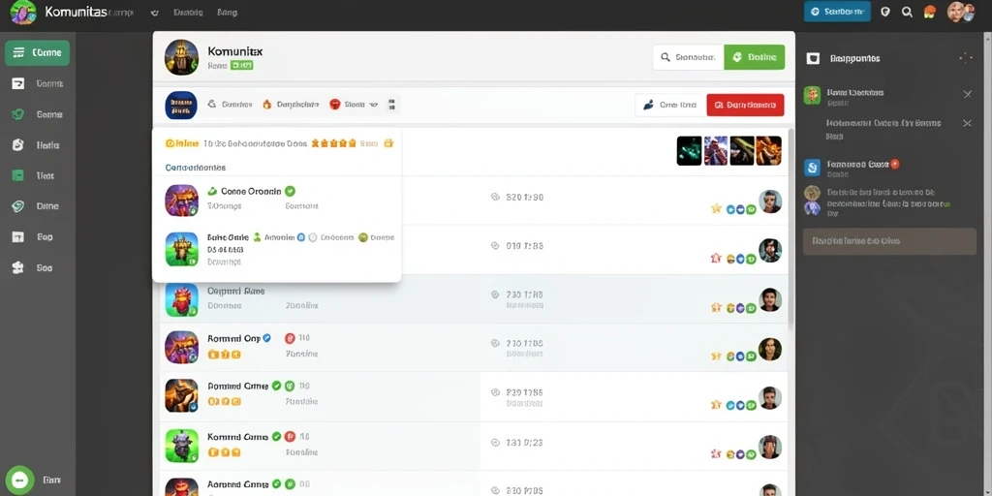Click red circle badge in purple-icon game row

[290, 338]
